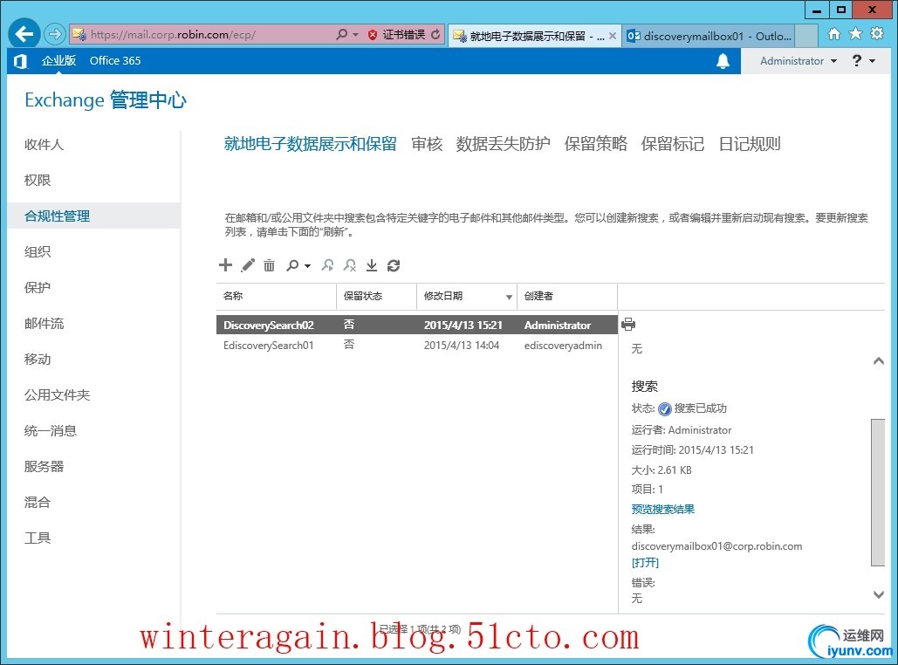Image resolution: width=898 pixels, height=665 pixels.
Task: Sort by 保留状态 column header
Action: tap(376, 296)
